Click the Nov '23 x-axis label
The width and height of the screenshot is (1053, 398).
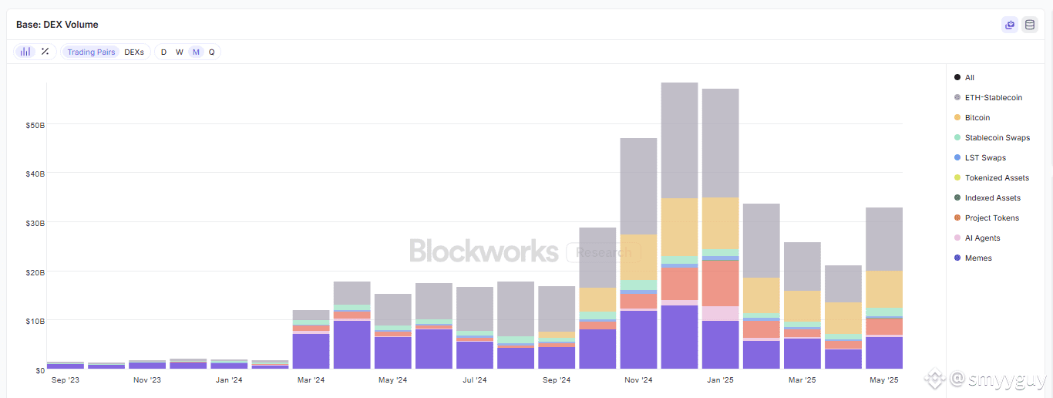[x=147, y=379]
